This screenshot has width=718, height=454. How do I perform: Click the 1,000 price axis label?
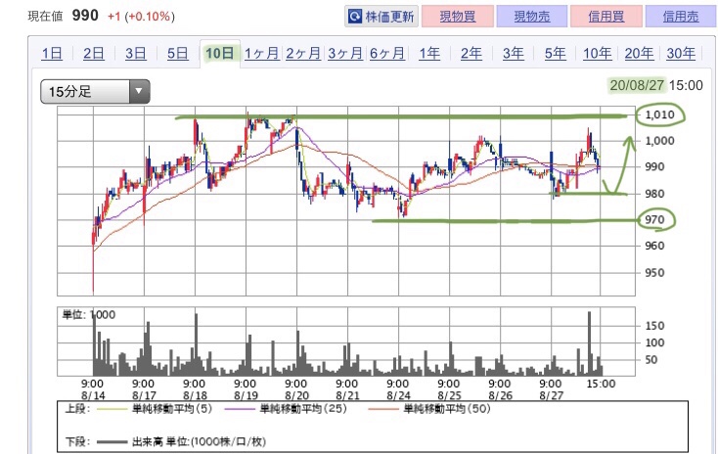pyautogui.click(x=660, y=141)
